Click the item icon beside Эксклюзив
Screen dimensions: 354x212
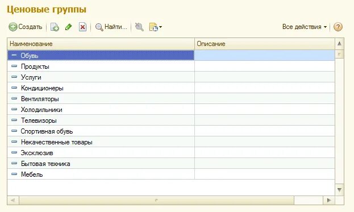(14, 152)
